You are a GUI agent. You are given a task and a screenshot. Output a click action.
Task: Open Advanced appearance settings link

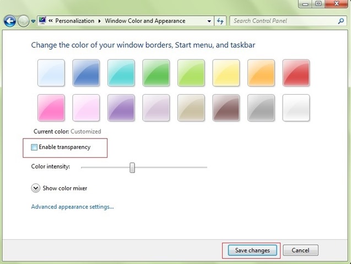(73, 207)
